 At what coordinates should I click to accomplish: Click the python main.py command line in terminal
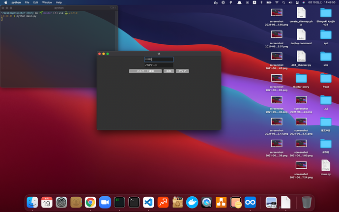click(x=27, y=16)
